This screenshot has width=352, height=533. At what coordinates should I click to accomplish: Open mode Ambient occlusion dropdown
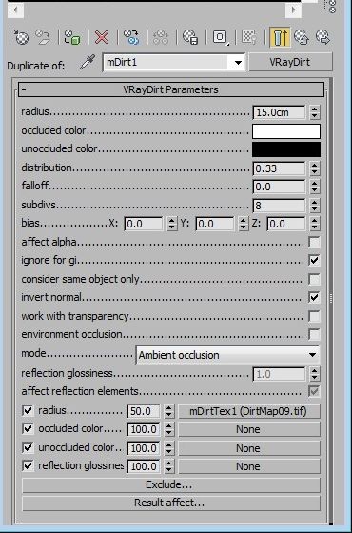[x=227, y=355]
